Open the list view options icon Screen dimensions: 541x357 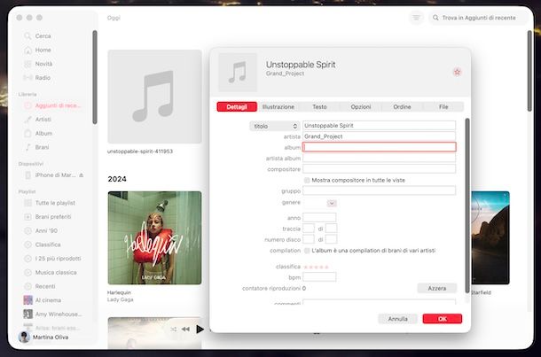click(417, 18)
